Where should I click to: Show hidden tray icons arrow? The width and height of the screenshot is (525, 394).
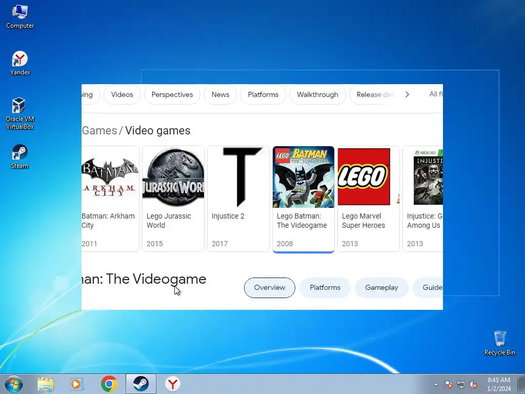pyautogui.click(x=436, y=384)
